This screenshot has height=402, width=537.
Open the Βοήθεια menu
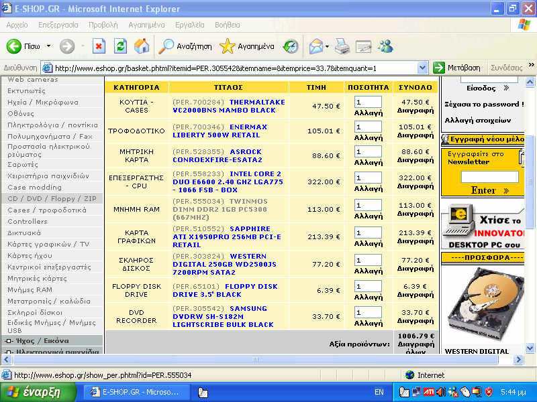click(x=228, y=25)
